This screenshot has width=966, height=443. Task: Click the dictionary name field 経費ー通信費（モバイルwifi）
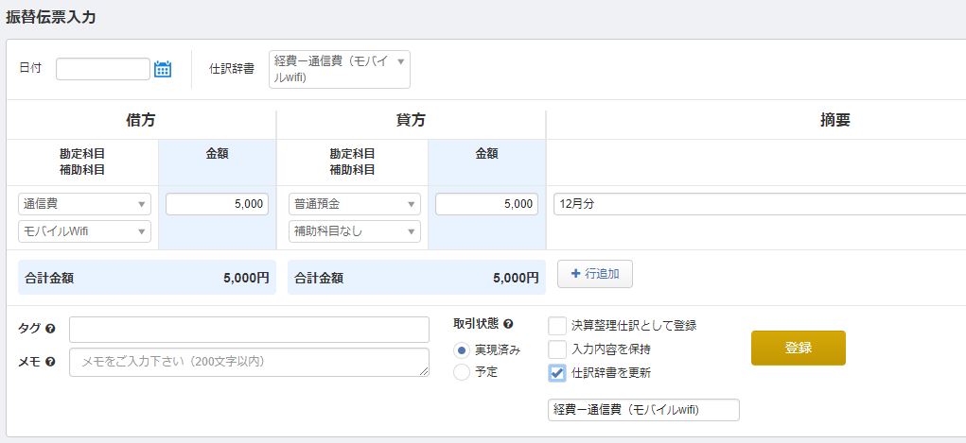pos(643,410)
